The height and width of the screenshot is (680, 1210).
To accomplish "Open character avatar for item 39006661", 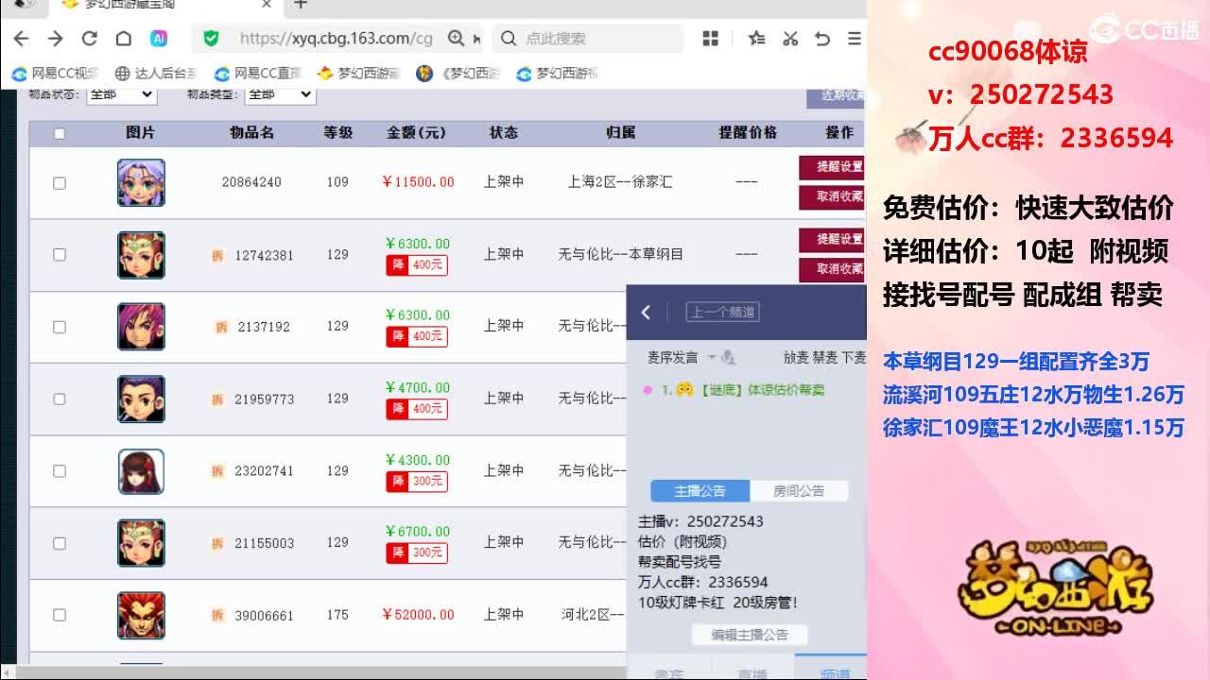I will (141, 615).
